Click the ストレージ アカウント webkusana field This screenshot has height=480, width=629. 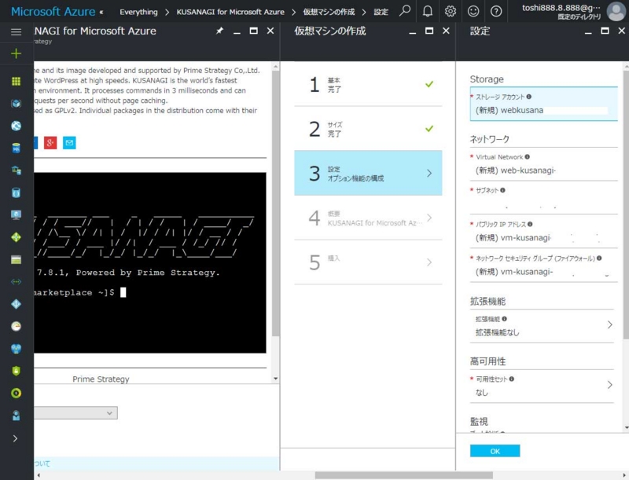coord(543,104)
